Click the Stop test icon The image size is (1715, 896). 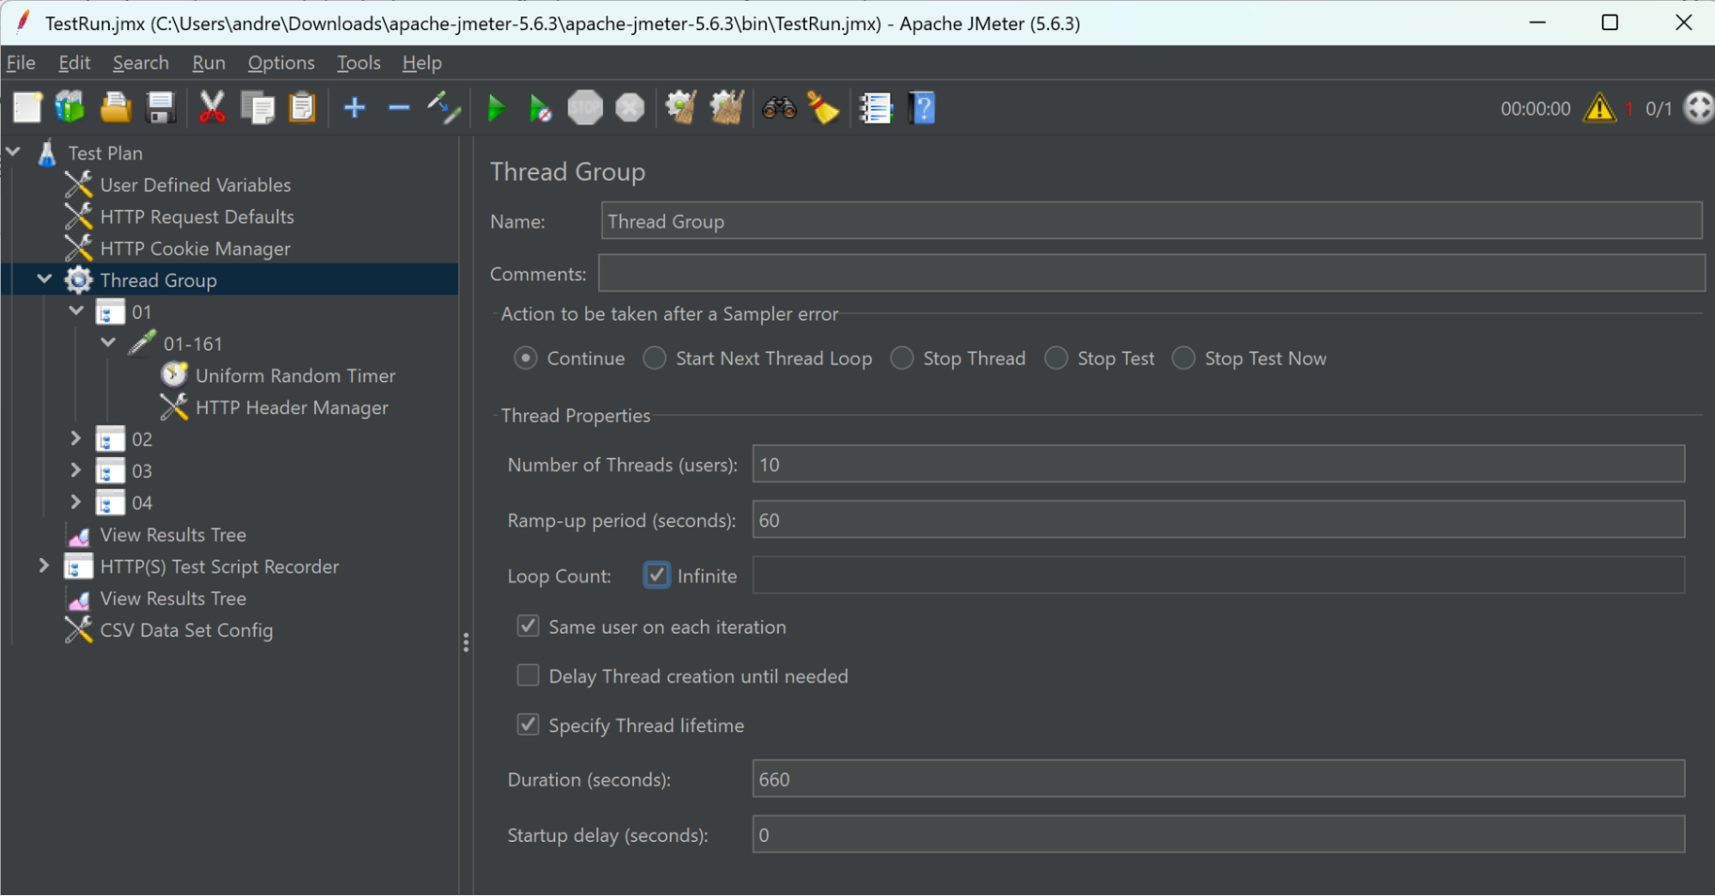tap(585, 108)
